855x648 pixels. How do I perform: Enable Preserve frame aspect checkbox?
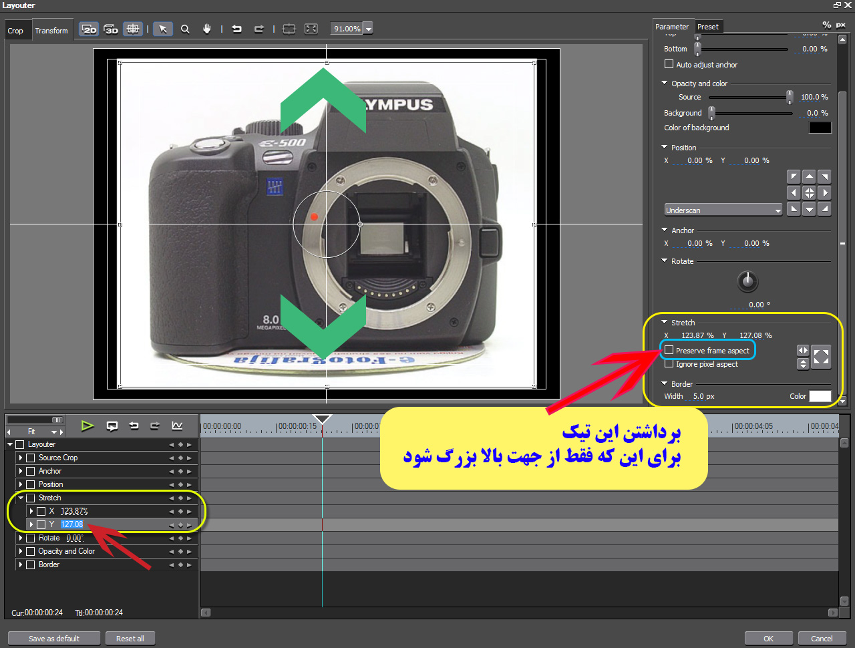(669, 350)
